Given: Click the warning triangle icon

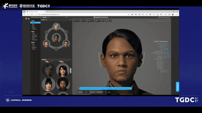Looking at the screenshot, I should coord(109,92).
